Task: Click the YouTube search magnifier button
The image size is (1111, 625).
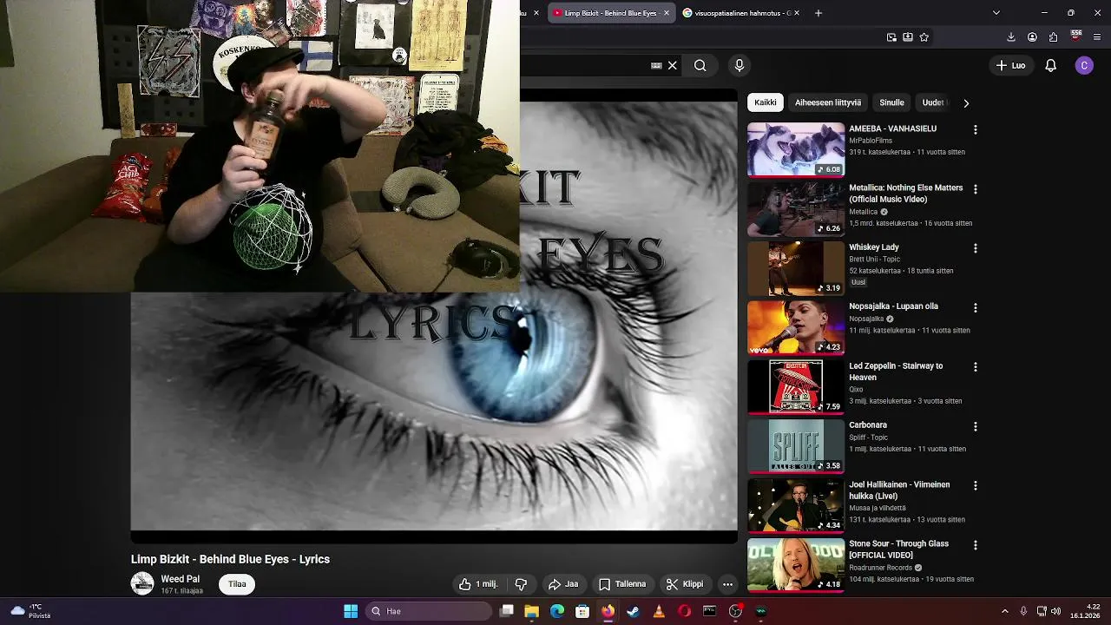Action: click(x=700, y=65)
